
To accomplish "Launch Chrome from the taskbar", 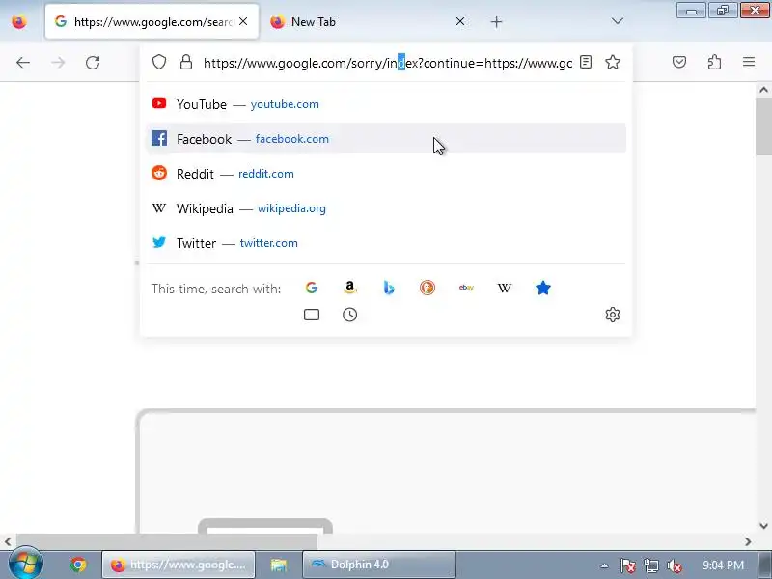I will point(78,565).
